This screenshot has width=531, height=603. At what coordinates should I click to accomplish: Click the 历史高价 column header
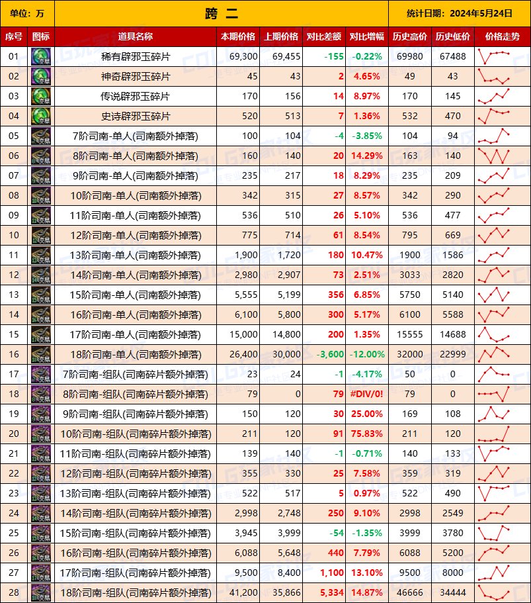tap(409, 36)
